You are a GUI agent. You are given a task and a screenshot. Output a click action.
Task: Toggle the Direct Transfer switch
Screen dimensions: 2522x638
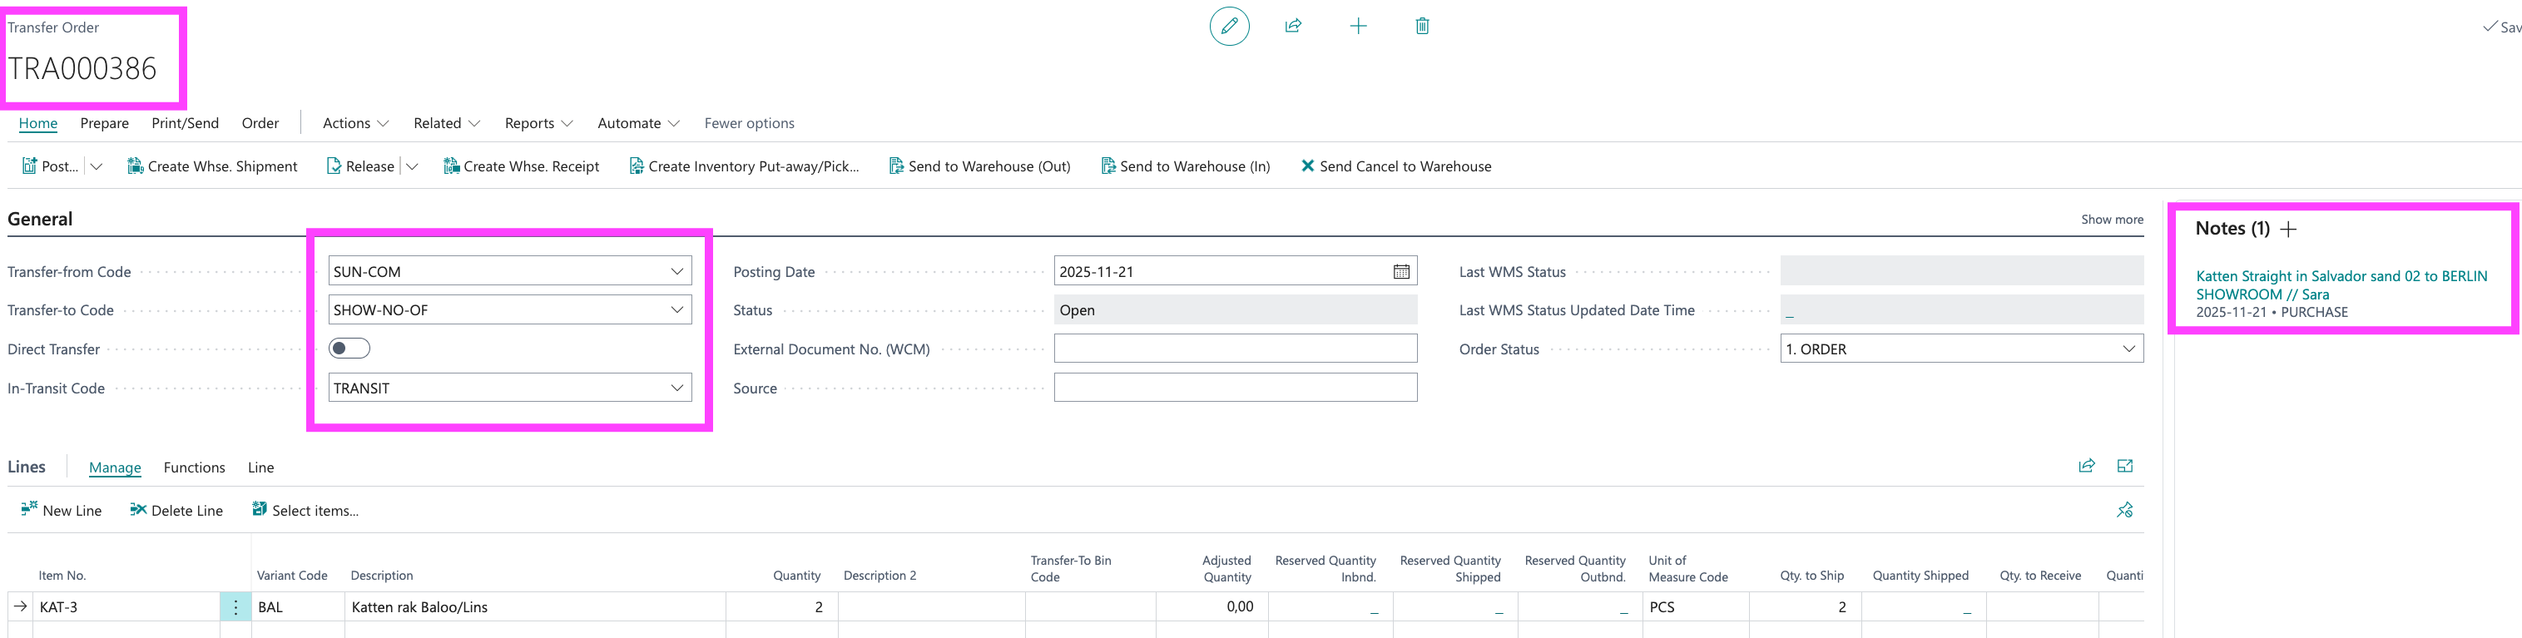tap(349, 349)
